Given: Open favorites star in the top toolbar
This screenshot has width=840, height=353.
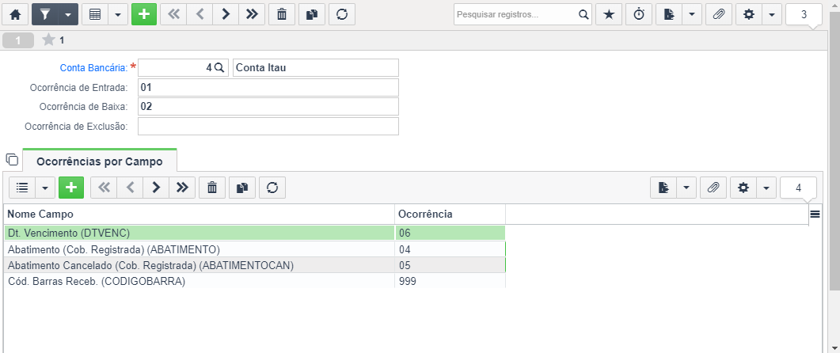Looking at the screenshot, I should (x=609, y=14).
